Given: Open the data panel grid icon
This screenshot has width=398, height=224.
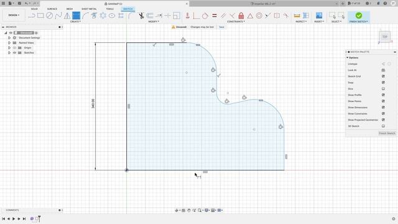Looking at the screenshot, I should coord(4,4).
